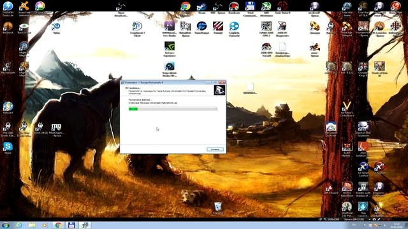Open Crusader Kings II shortcut
Screen dimensions: 408x229
(363, 69)
